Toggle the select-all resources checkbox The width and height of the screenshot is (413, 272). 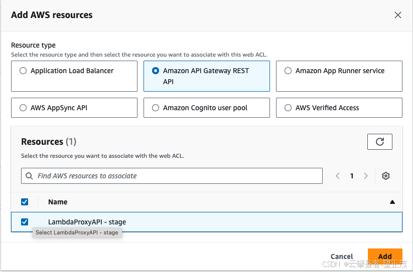tap(25, 202)
